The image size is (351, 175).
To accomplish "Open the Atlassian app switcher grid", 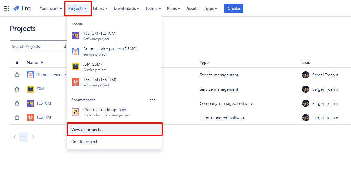I will point(7,8).
